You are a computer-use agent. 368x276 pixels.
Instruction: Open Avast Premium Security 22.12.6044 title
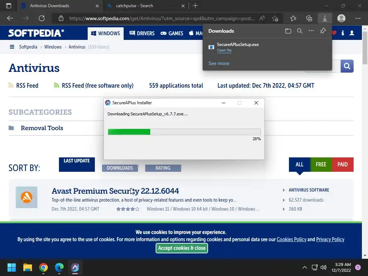115,191
